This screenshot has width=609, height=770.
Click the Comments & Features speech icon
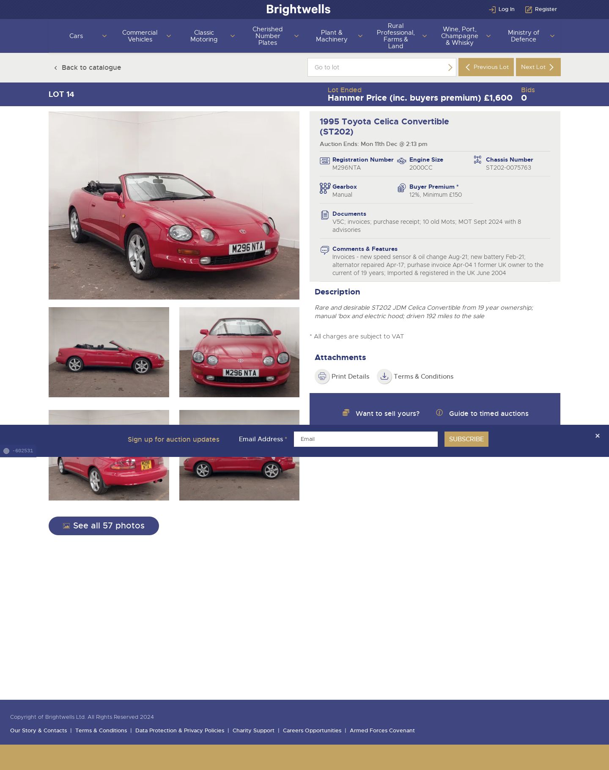pyautogui.click(x=325, y=250)
